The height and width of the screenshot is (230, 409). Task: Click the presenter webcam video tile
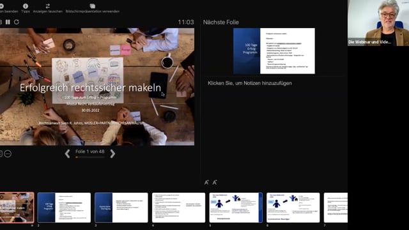[378, 23]
